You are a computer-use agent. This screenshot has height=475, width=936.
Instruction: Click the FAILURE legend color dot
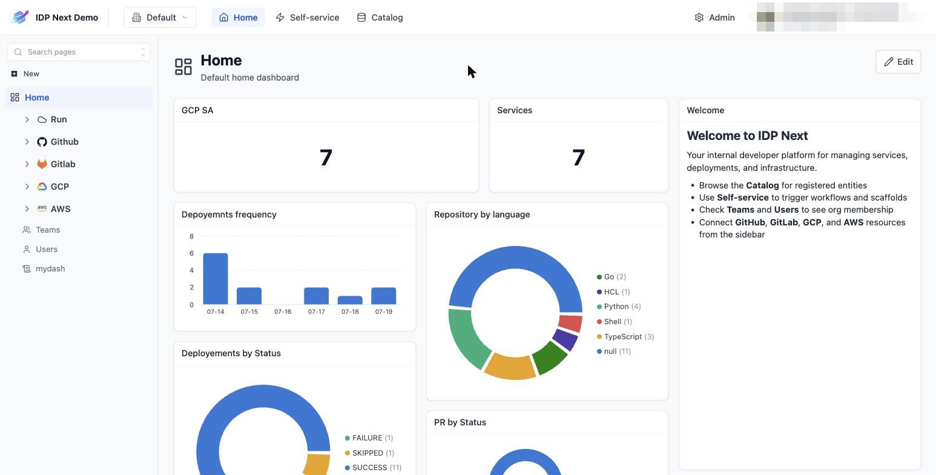pos(348,438)
